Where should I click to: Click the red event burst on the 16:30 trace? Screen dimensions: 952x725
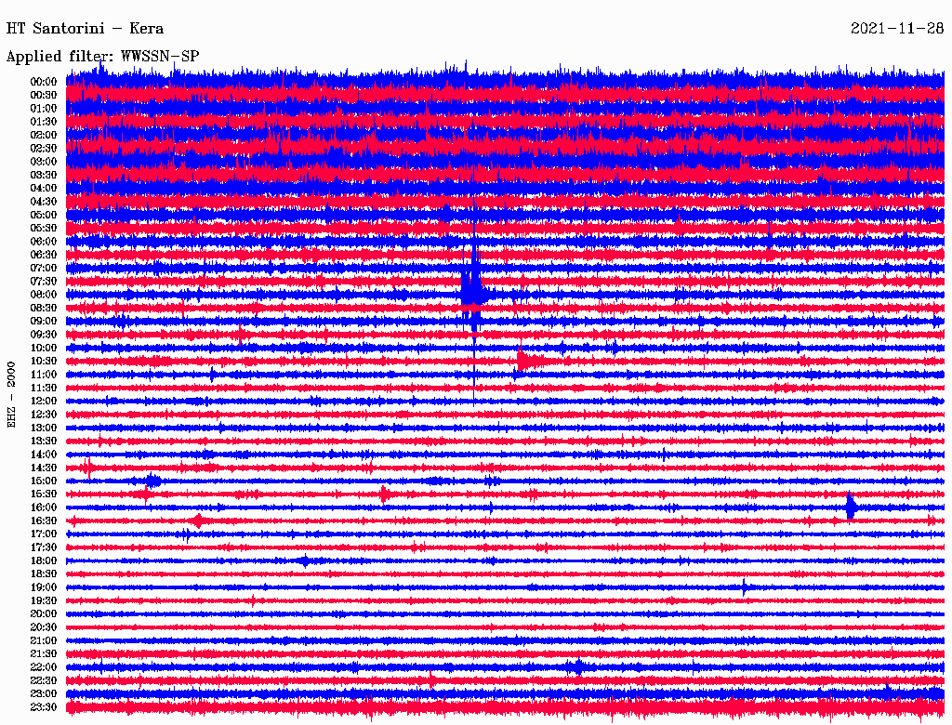(198, 521)
